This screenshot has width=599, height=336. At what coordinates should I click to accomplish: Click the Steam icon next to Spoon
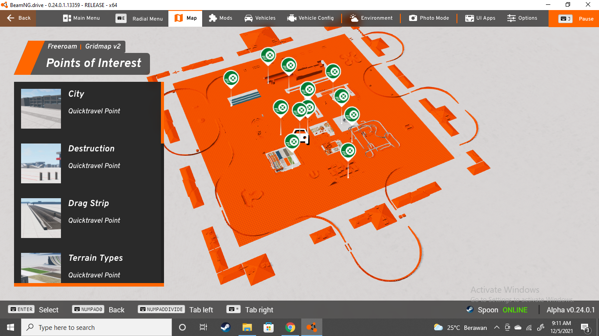pyautogui.click(x=470, y=309)
